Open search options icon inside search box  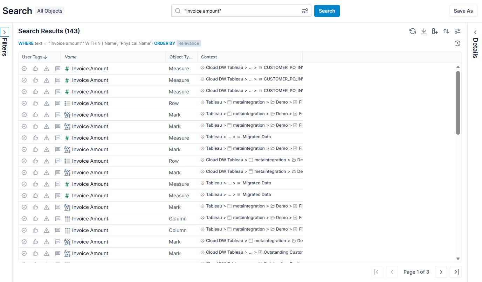point(305,11)
